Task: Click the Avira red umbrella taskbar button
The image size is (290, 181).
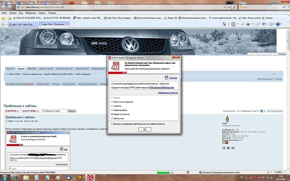Action: point(90,177)
